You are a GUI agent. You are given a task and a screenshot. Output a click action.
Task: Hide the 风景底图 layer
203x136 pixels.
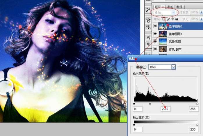tap(155, 41)
